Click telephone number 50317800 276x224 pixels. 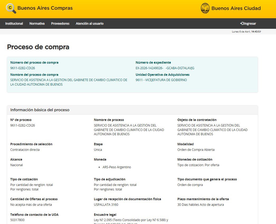click(17, 220)
